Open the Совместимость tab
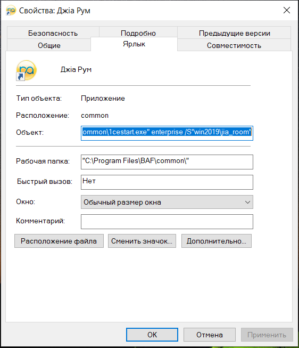 click(234, 45)
